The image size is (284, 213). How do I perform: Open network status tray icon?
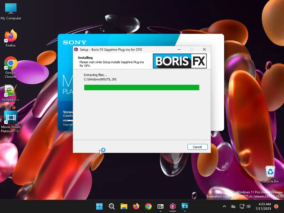[242, 206]
